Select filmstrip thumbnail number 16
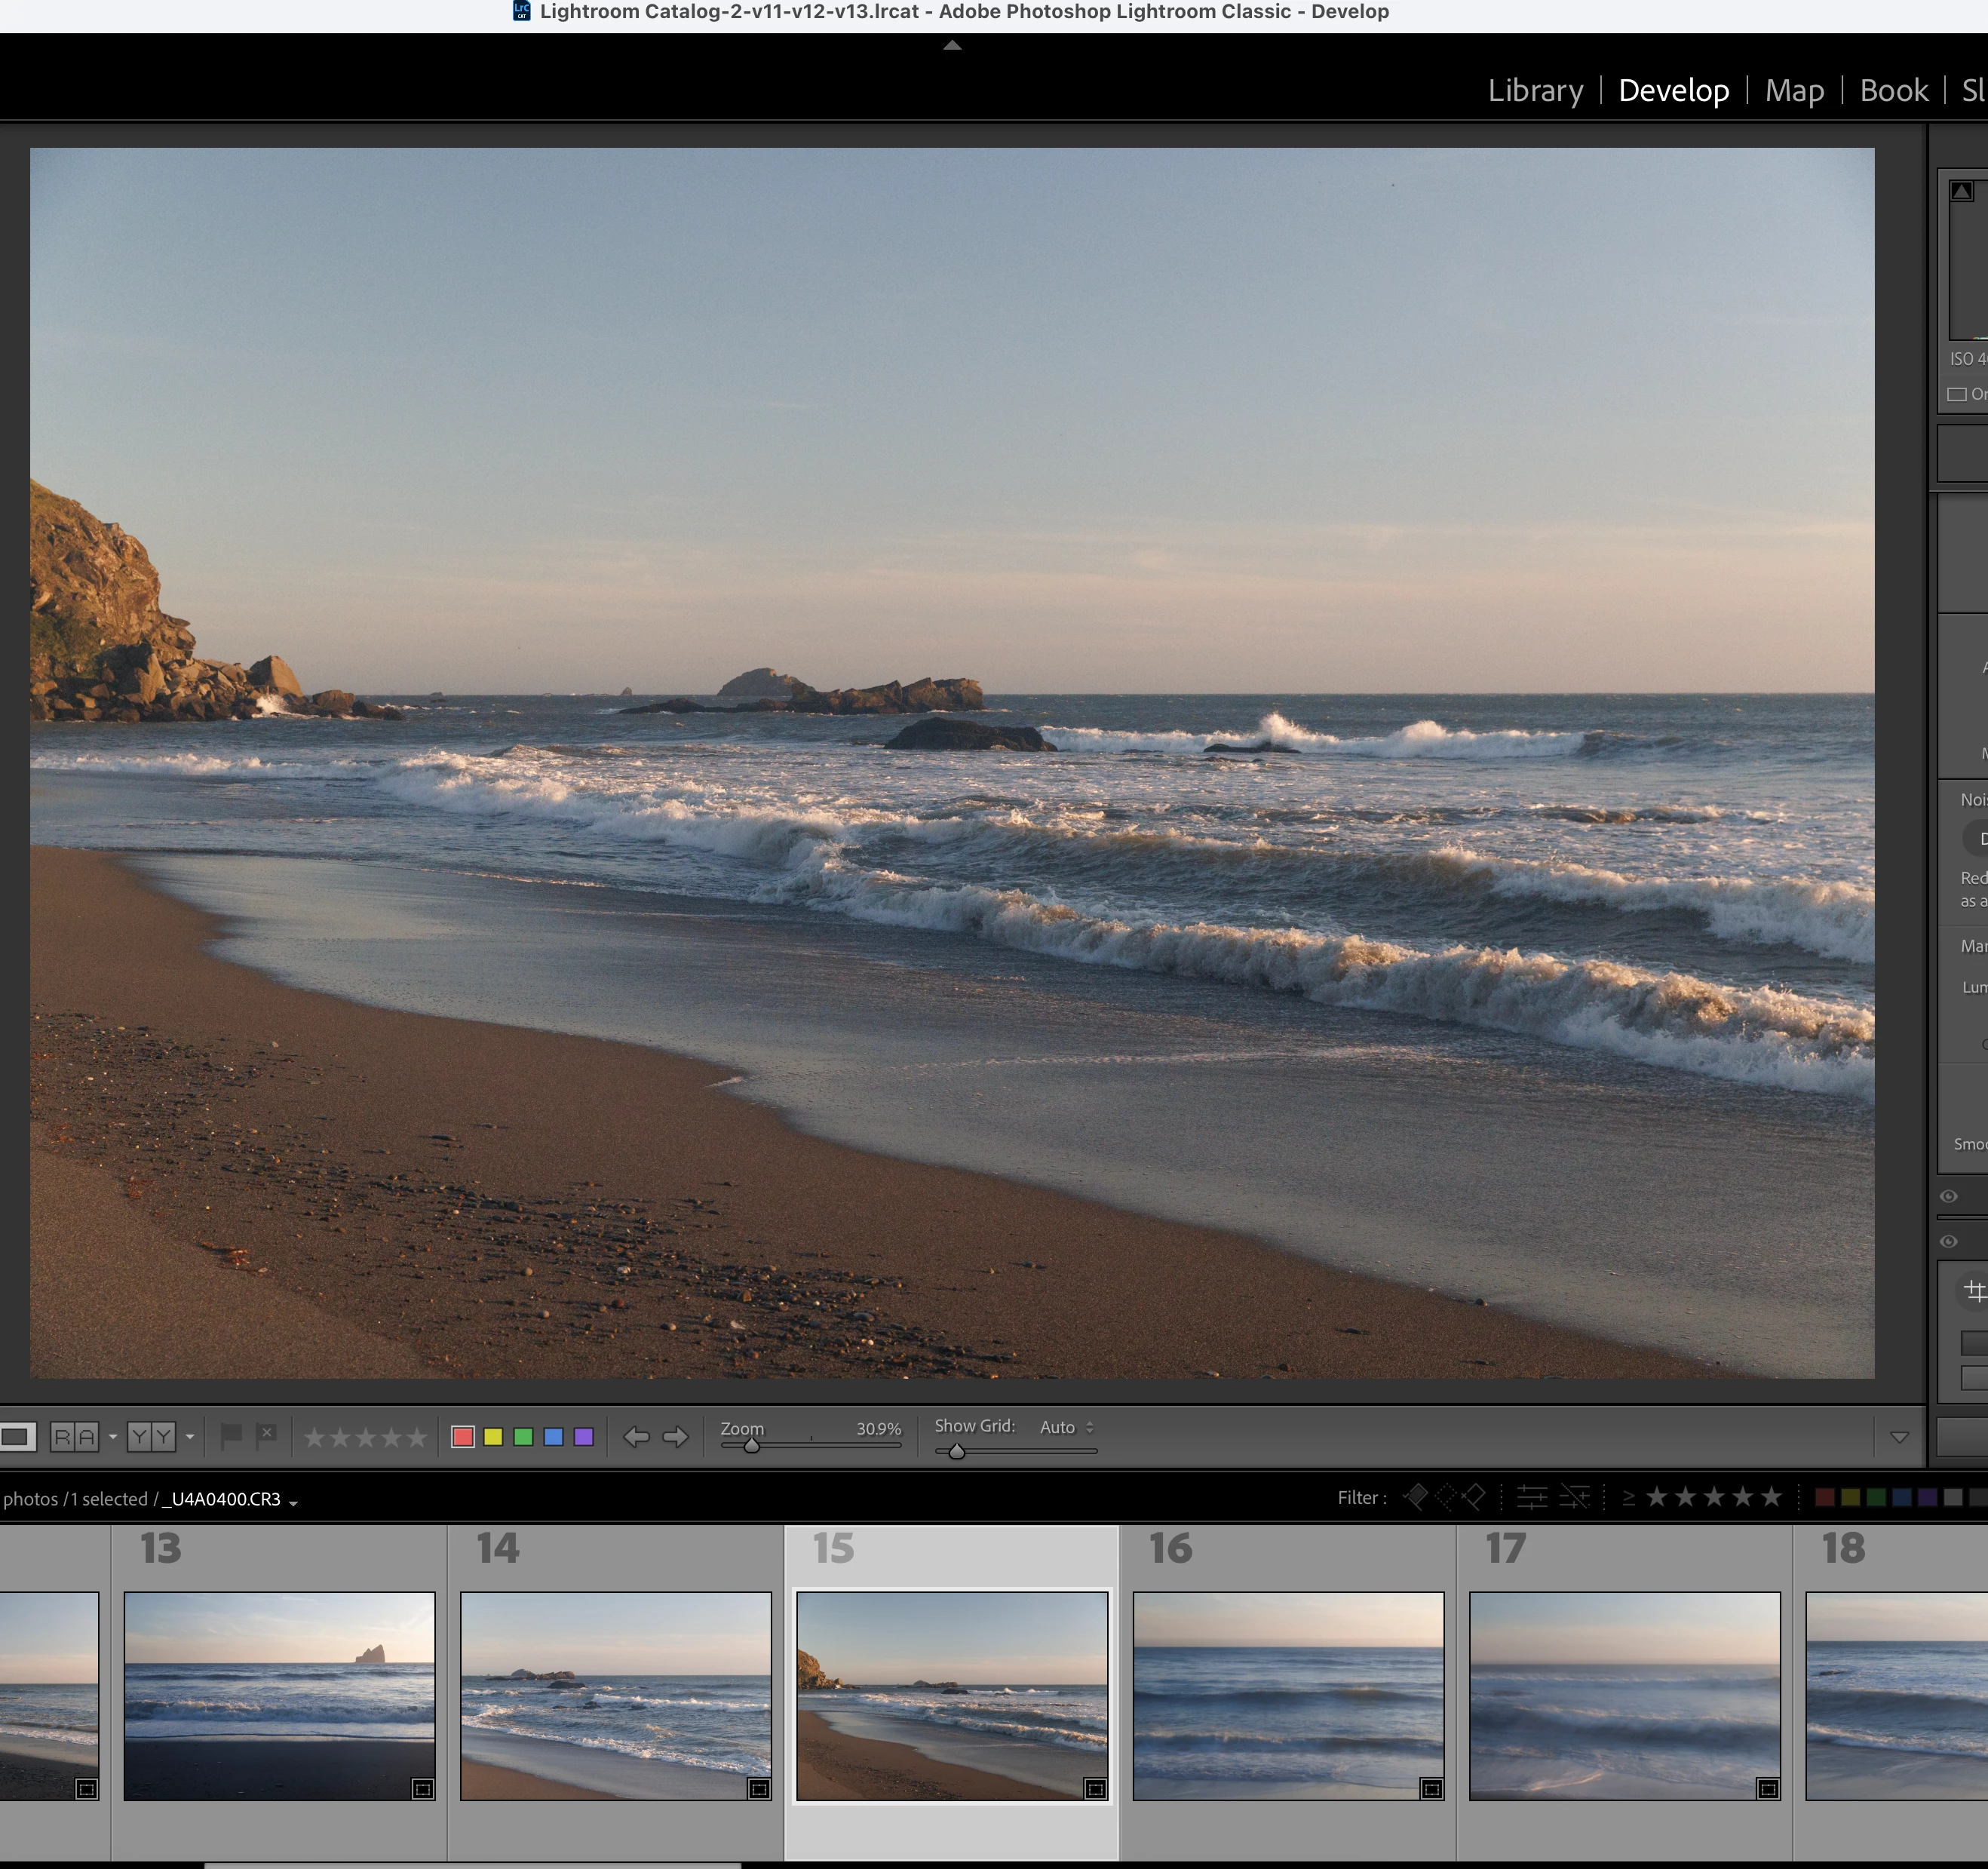This screenshot has height=1869, width=1988. click(x=1288, y=1695)
